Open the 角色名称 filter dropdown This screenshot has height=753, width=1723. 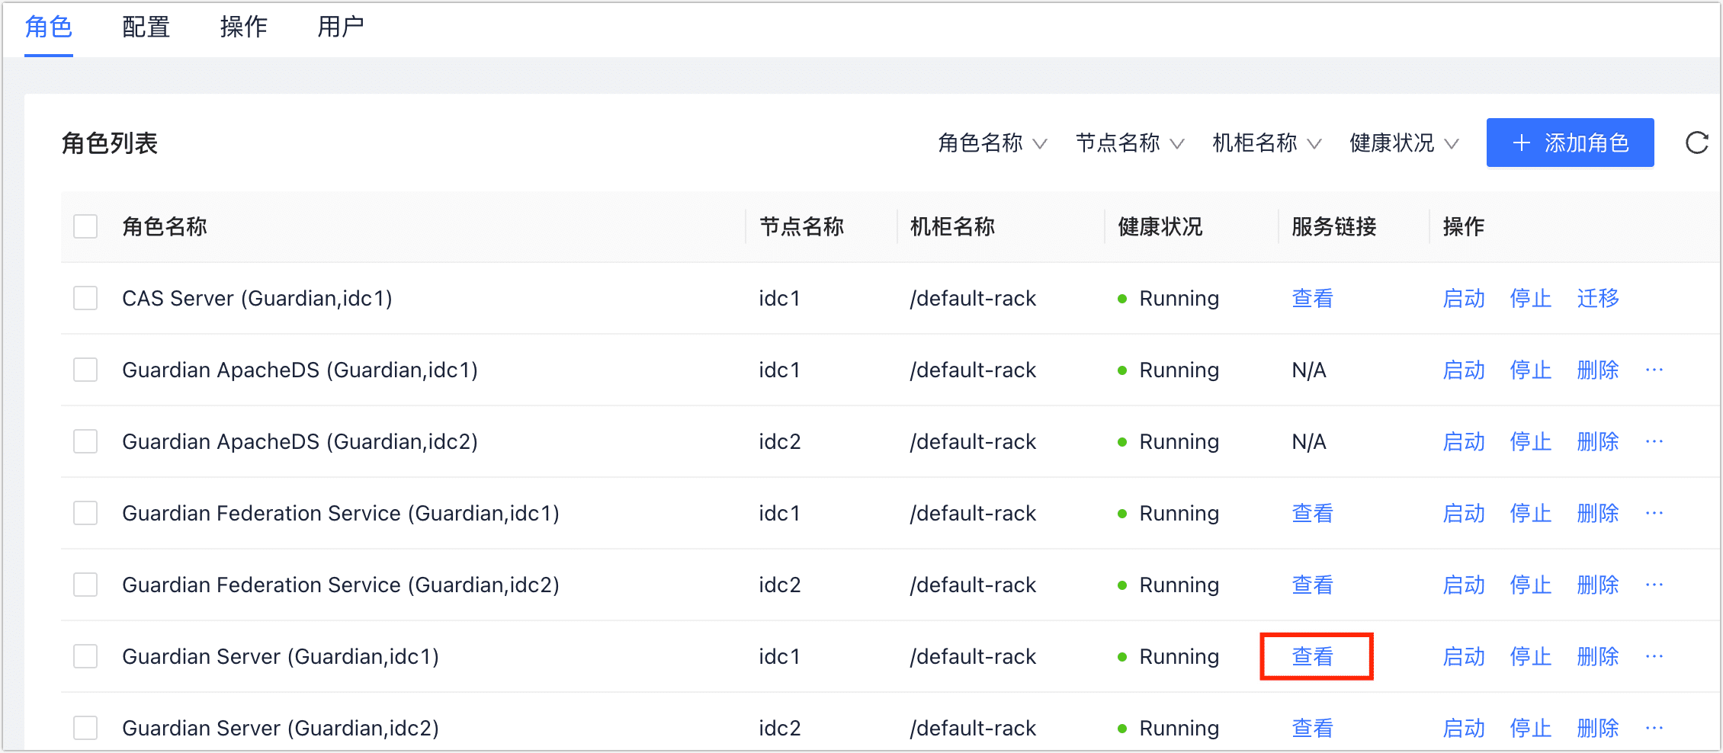click(993, 143)
